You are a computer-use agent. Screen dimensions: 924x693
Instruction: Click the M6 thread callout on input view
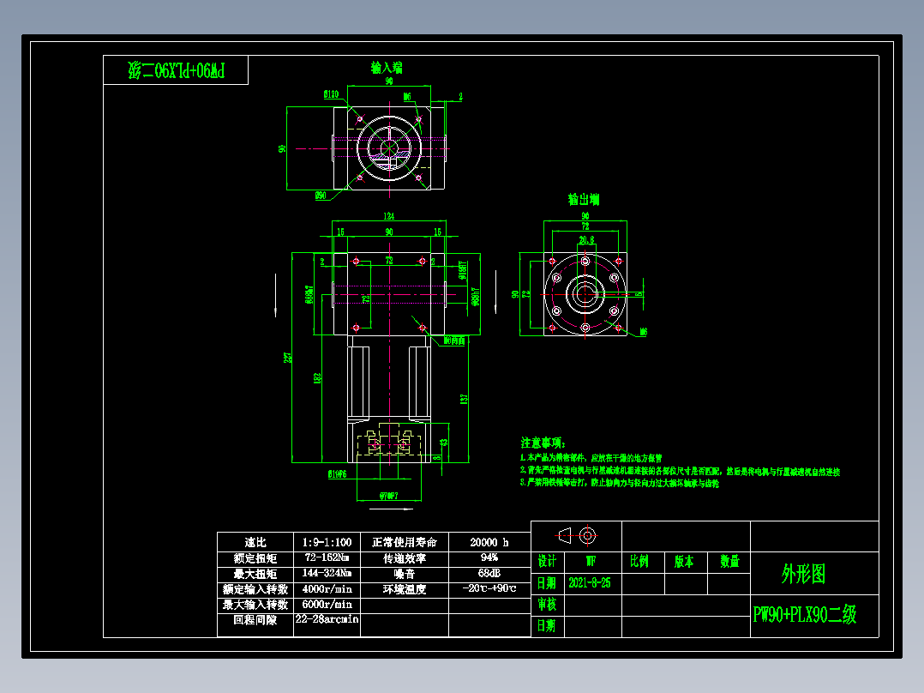coord(408,97)
